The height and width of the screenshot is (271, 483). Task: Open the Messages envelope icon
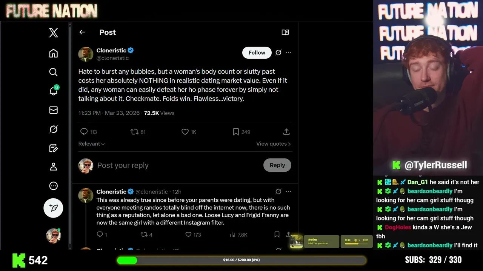54,110
